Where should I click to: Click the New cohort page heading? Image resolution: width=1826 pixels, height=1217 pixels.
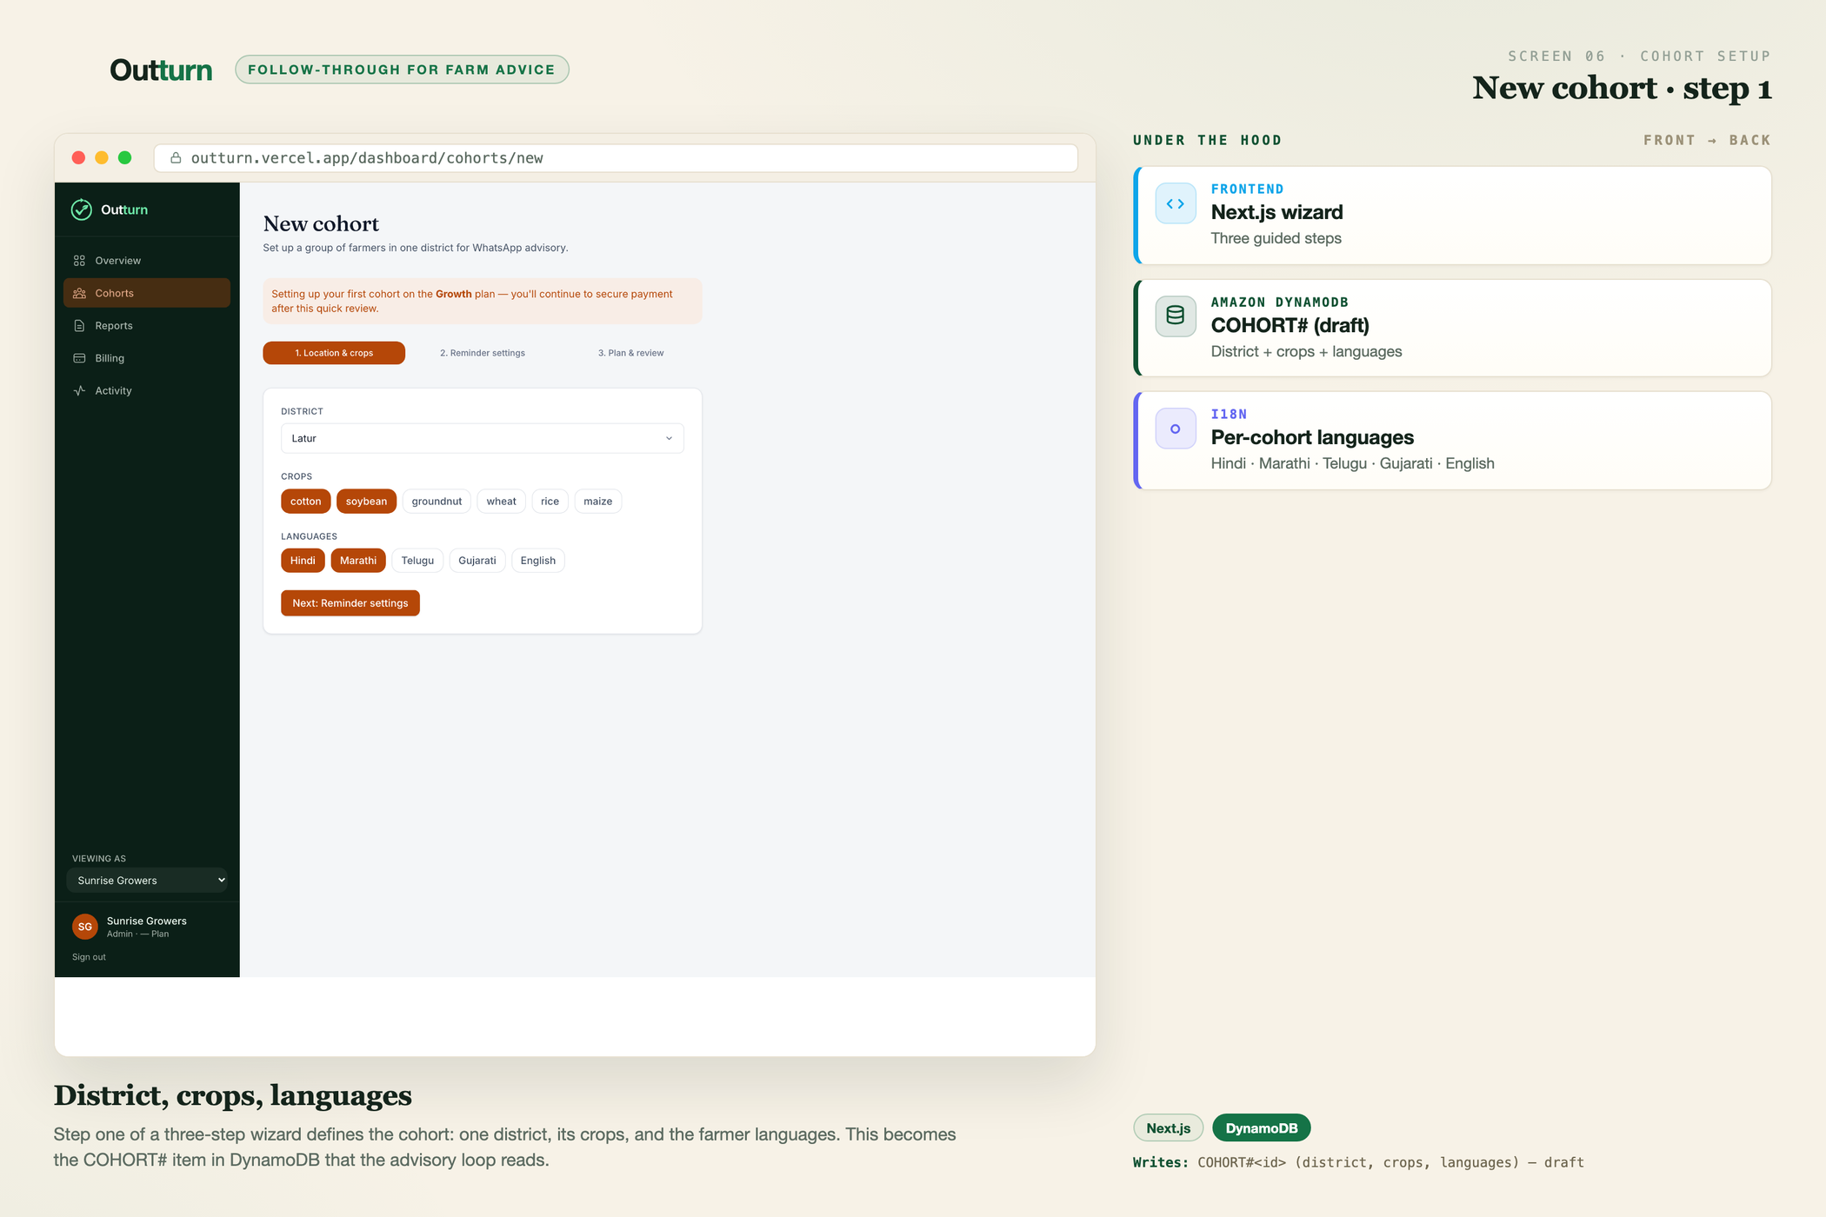click(321, 224)
